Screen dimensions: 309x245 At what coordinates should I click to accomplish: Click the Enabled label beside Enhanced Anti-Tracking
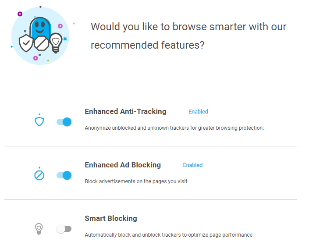click(198, 112)
